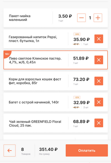The width and height of the screenshot is (111, 163).
Task: Increase quantity of Пакет-майка маленький
Action: [98, 18]
